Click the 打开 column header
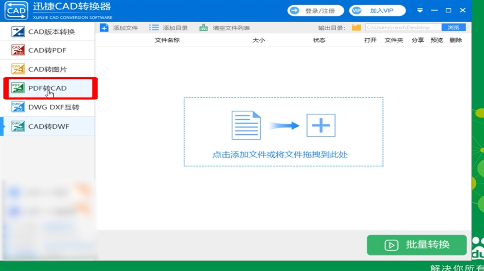 coord(370,40)
